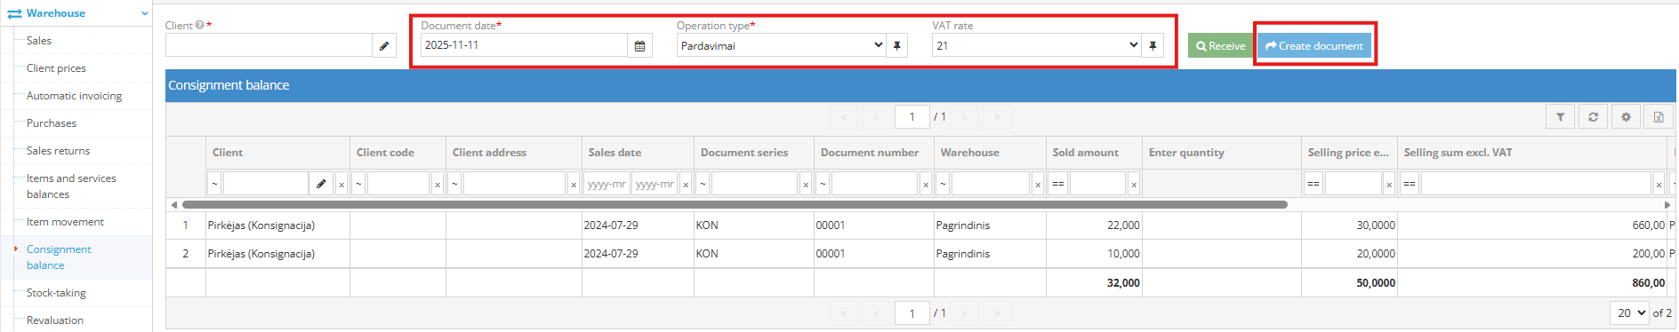Screen dimensions: 1679x332
Task: Open Client code filter operator selector
Action: click(x=358, y=184)
